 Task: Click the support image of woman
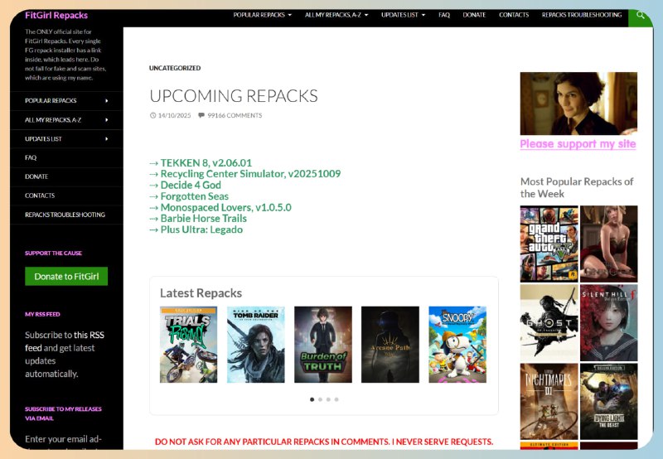[x=578, y=104]
